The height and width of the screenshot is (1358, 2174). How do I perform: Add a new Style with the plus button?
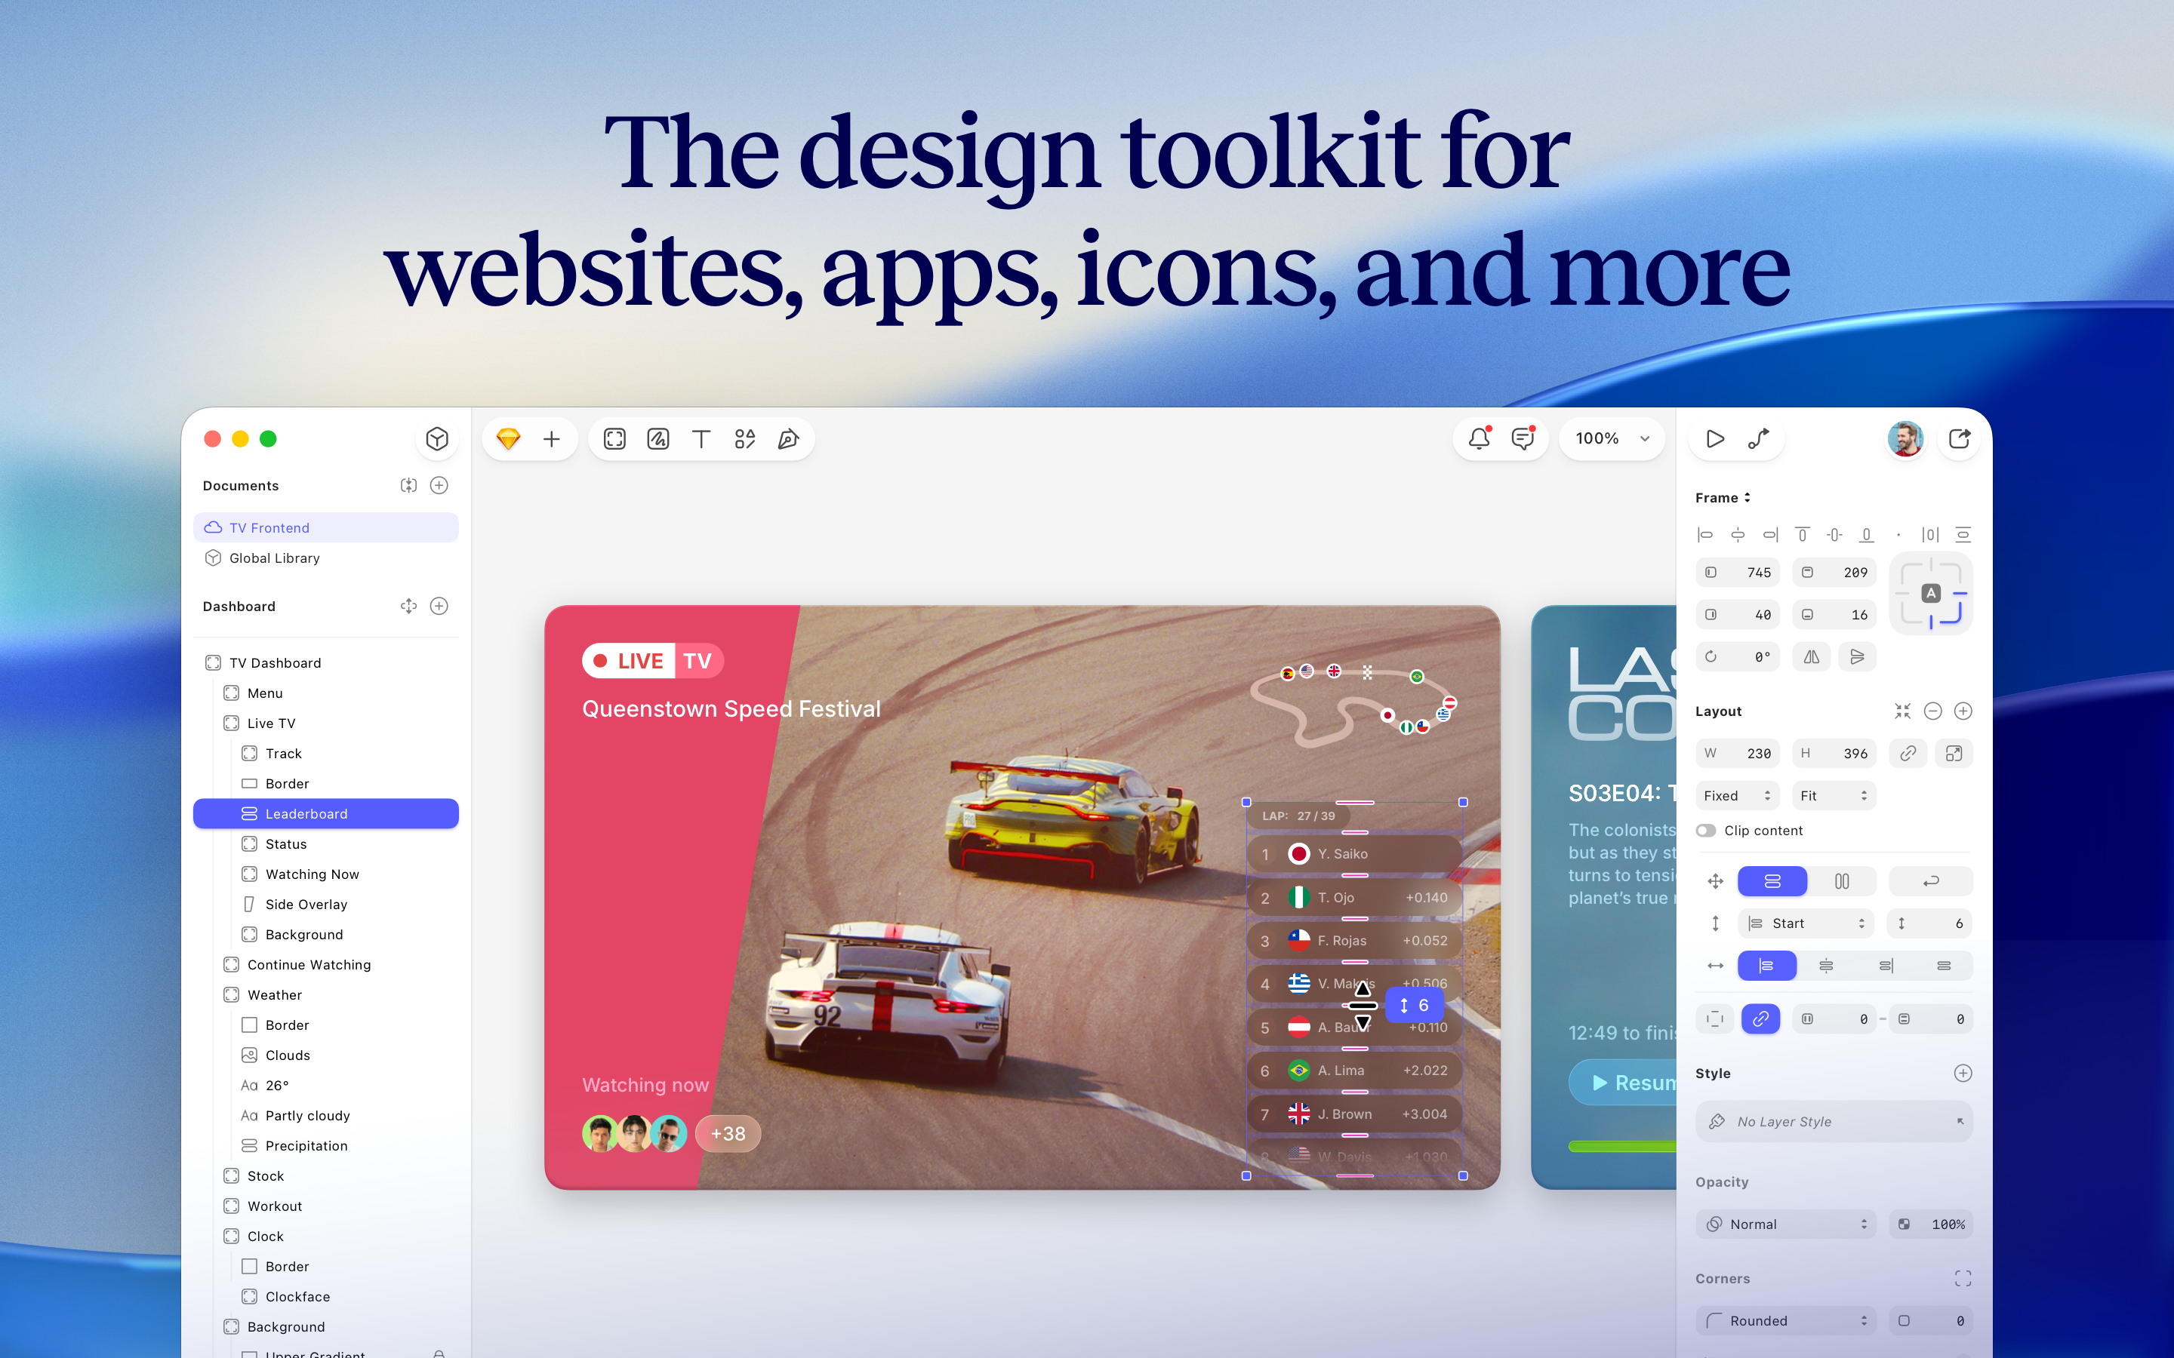click(x=1963, y=1072)
